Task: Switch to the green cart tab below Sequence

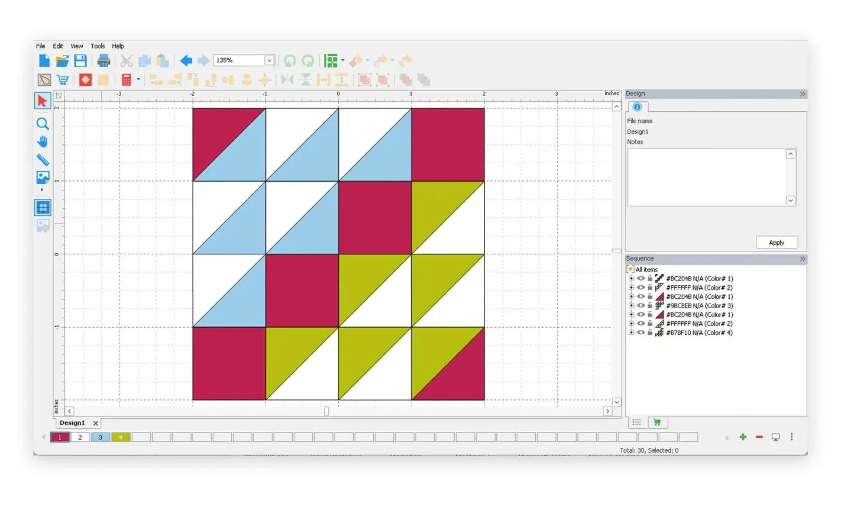Action: point(657,422)
